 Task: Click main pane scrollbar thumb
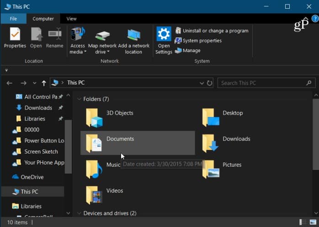[316, 134]
